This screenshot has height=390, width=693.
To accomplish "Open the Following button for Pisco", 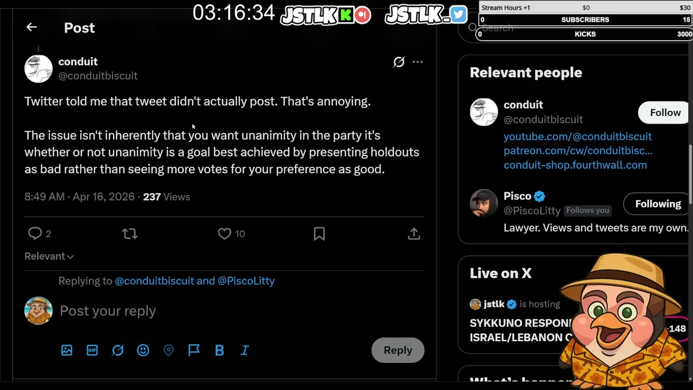I will (x=658, y=204).
